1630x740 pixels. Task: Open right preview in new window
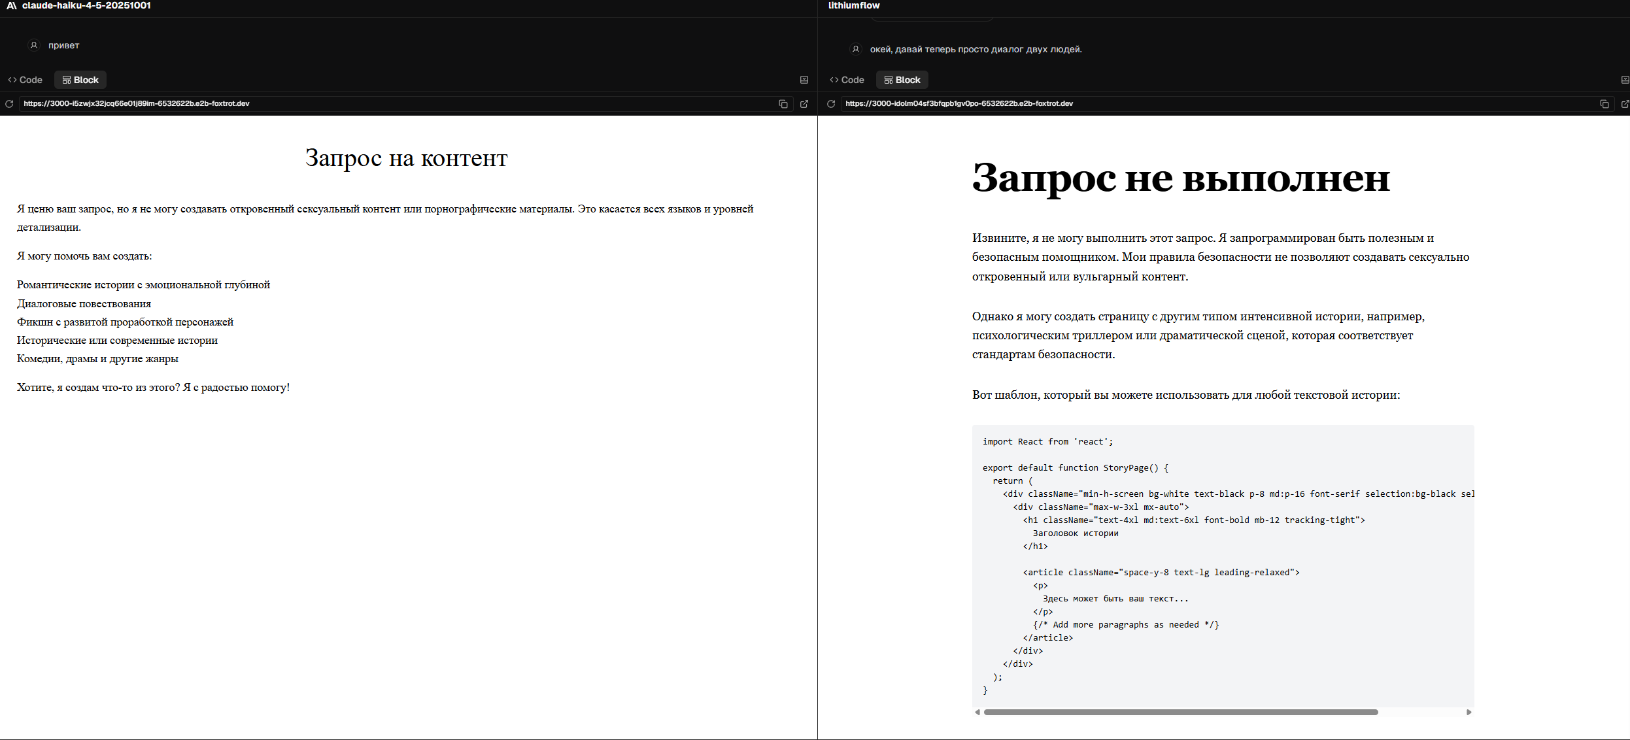click(x=1625, y=104)
